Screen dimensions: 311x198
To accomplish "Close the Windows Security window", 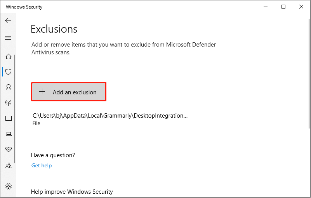I will pos(301,7).
